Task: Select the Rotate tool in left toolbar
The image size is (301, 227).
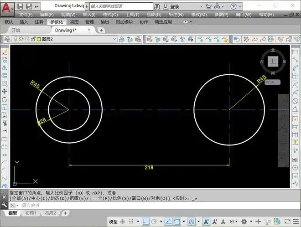Action: (5, 99)
